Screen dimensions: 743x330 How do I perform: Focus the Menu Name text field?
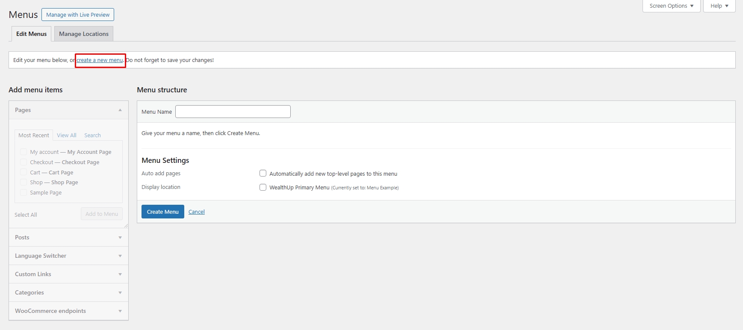click(233, 112)
